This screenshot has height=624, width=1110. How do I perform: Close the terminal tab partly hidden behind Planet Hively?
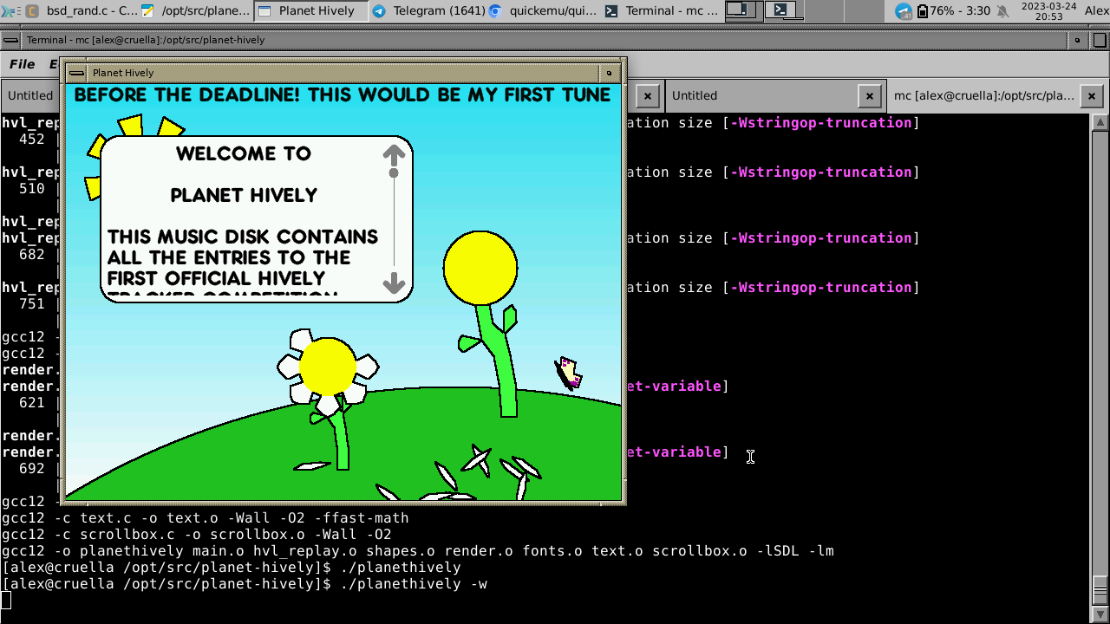click(648, 96)
